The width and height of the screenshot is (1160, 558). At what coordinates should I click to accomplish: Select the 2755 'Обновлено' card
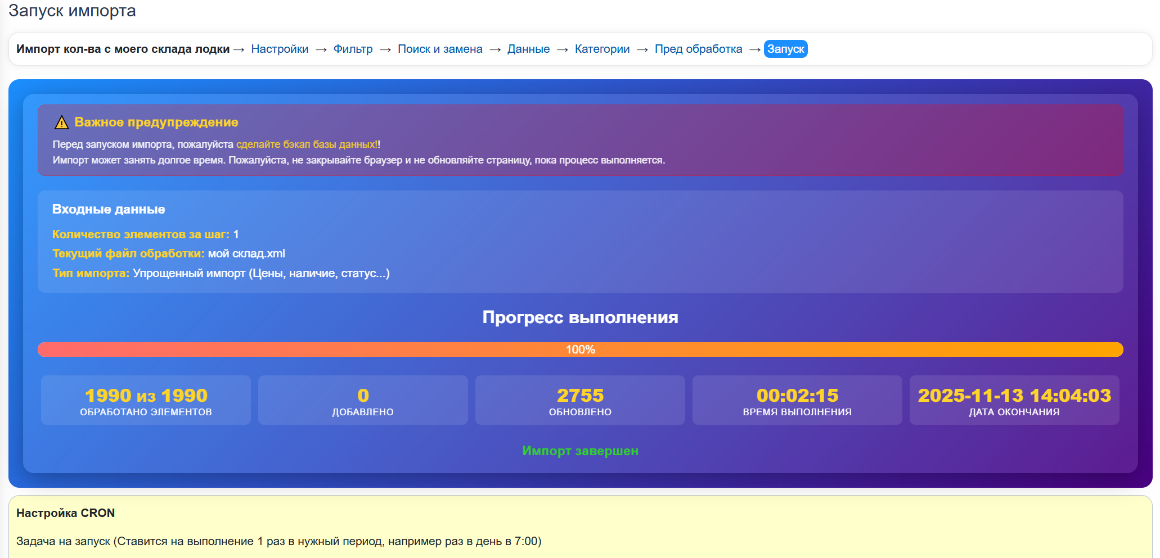(580, 400)
